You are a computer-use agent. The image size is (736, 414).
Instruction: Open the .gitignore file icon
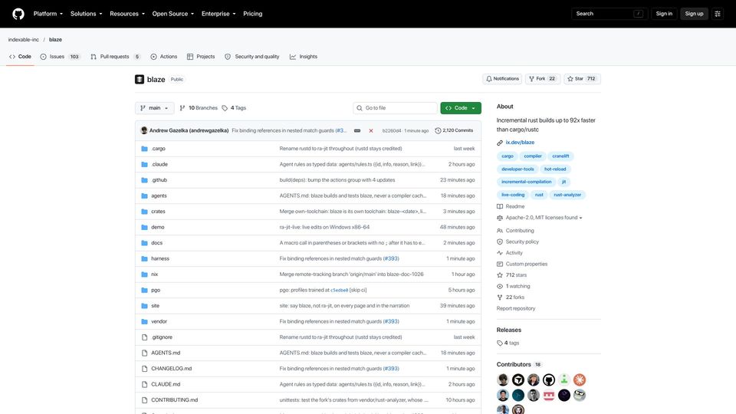(145, 337)
